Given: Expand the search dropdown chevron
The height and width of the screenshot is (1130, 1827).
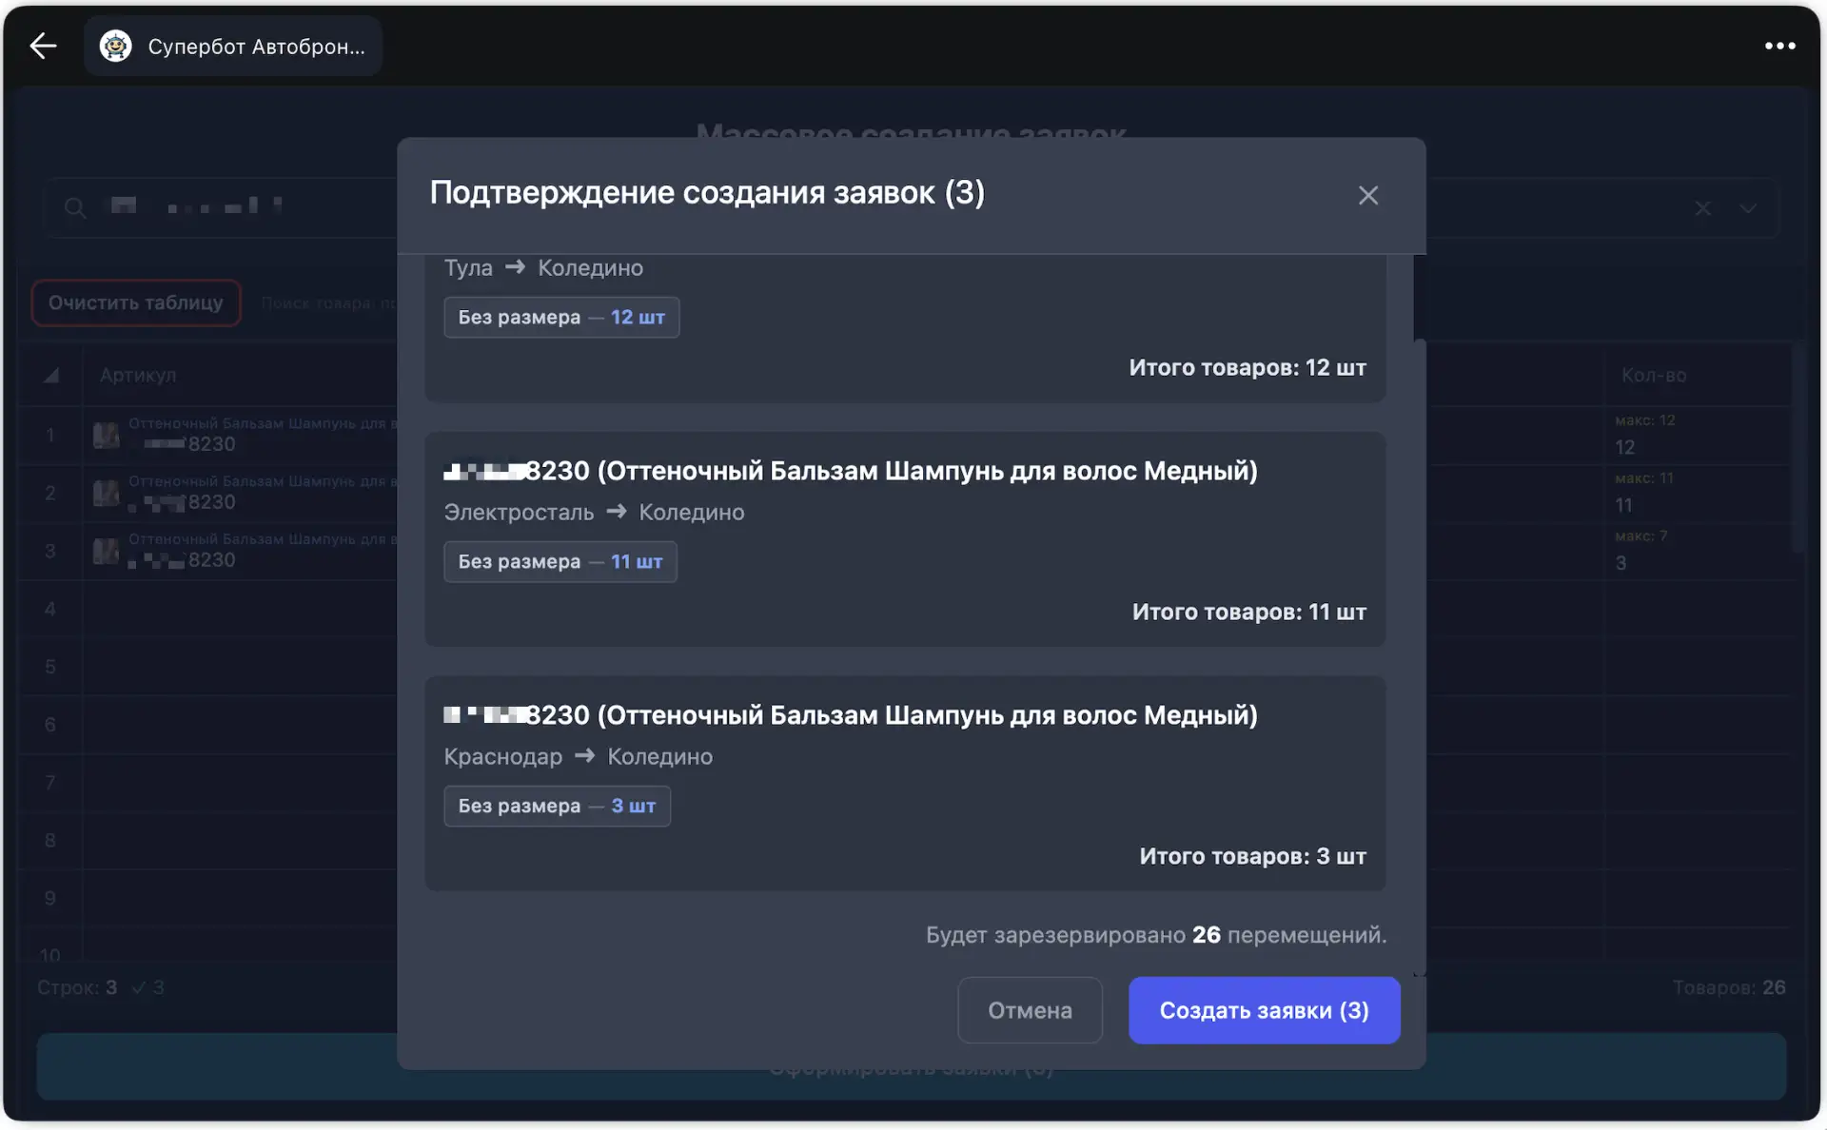Looking at the screenshot, I should [1748, 208].
